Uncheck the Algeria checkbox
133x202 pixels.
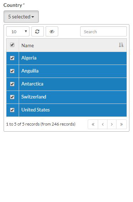click(x=12, y=58)
